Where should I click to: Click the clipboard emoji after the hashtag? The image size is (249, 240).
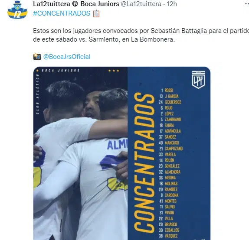pyautogui.click(x=96, y=13)
